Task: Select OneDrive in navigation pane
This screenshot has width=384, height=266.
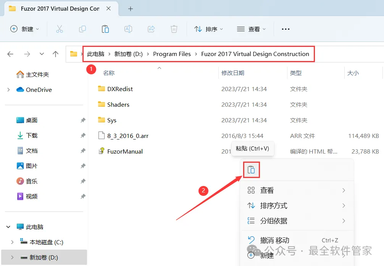Action: [34, 90]
